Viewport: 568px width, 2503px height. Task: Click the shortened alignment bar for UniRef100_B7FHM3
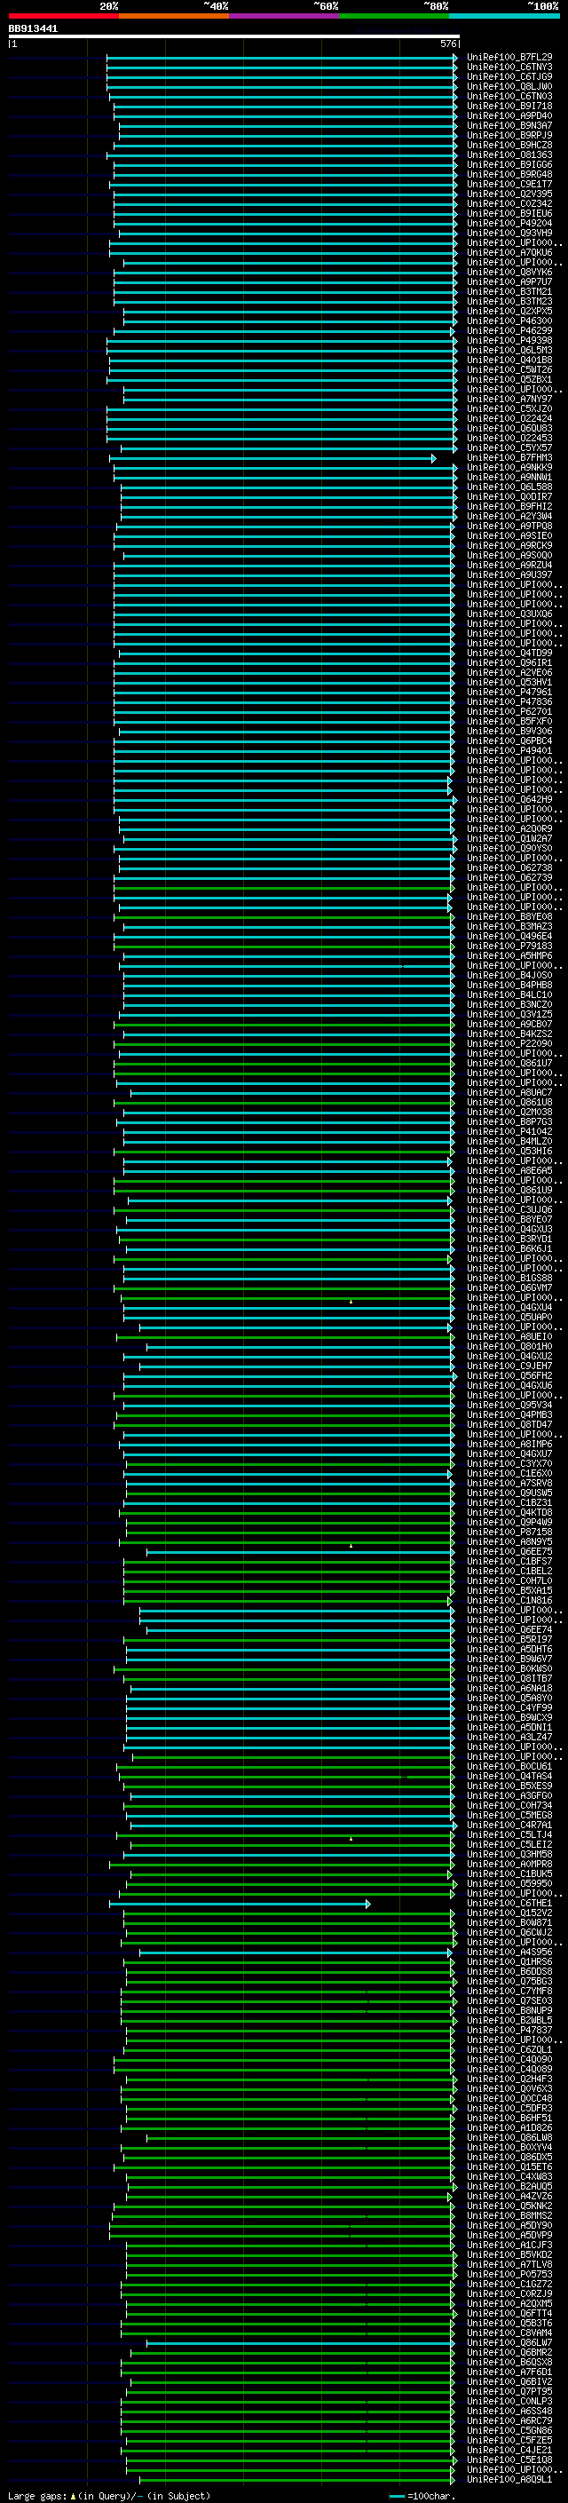(x=272, y=457)
